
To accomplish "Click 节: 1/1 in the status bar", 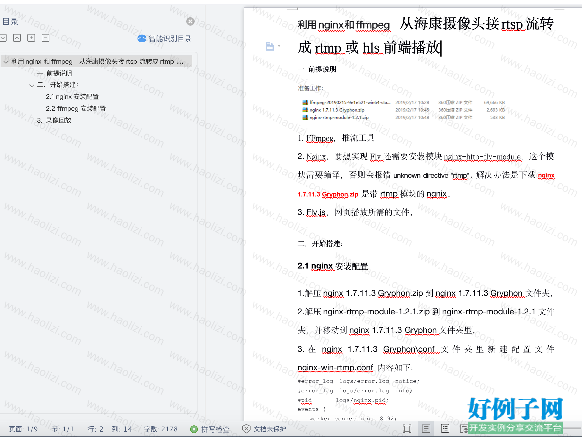I will click(x=63, y=429).
